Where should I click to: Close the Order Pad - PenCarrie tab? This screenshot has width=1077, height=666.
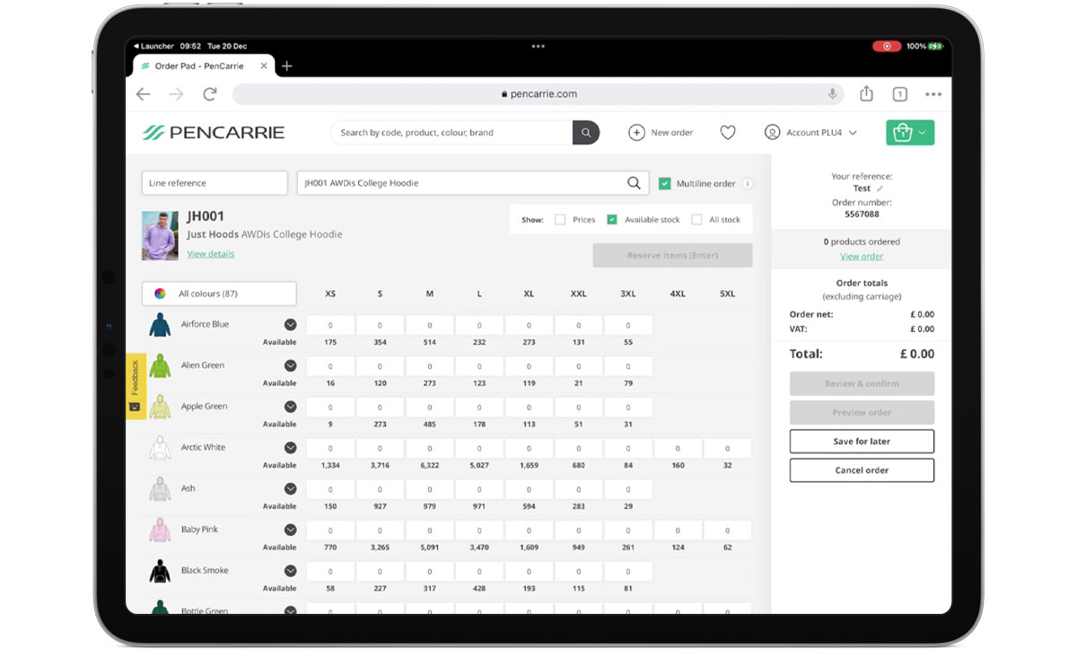(x=264, y=66)
